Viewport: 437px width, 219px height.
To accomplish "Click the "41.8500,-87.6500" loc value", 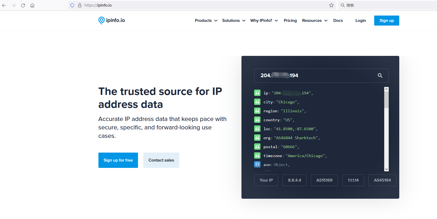I will click(x=295, y=129).
